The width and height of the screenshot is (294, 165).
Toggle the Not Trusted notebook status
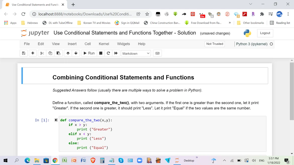tap(215, 44)
